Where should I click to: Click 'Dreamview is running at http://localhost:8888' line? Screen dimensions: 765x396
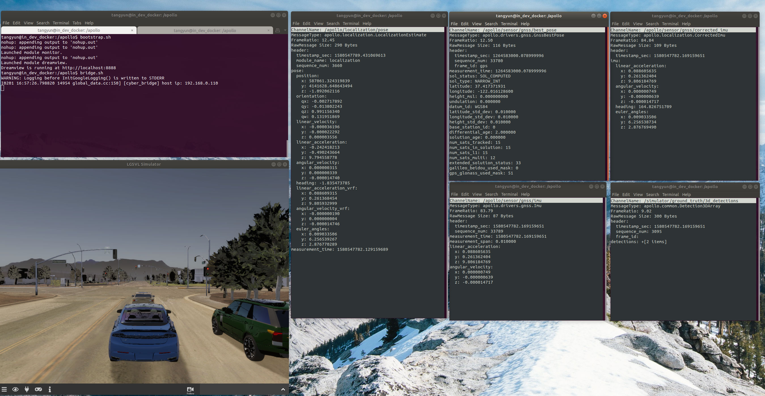(58, 68)
